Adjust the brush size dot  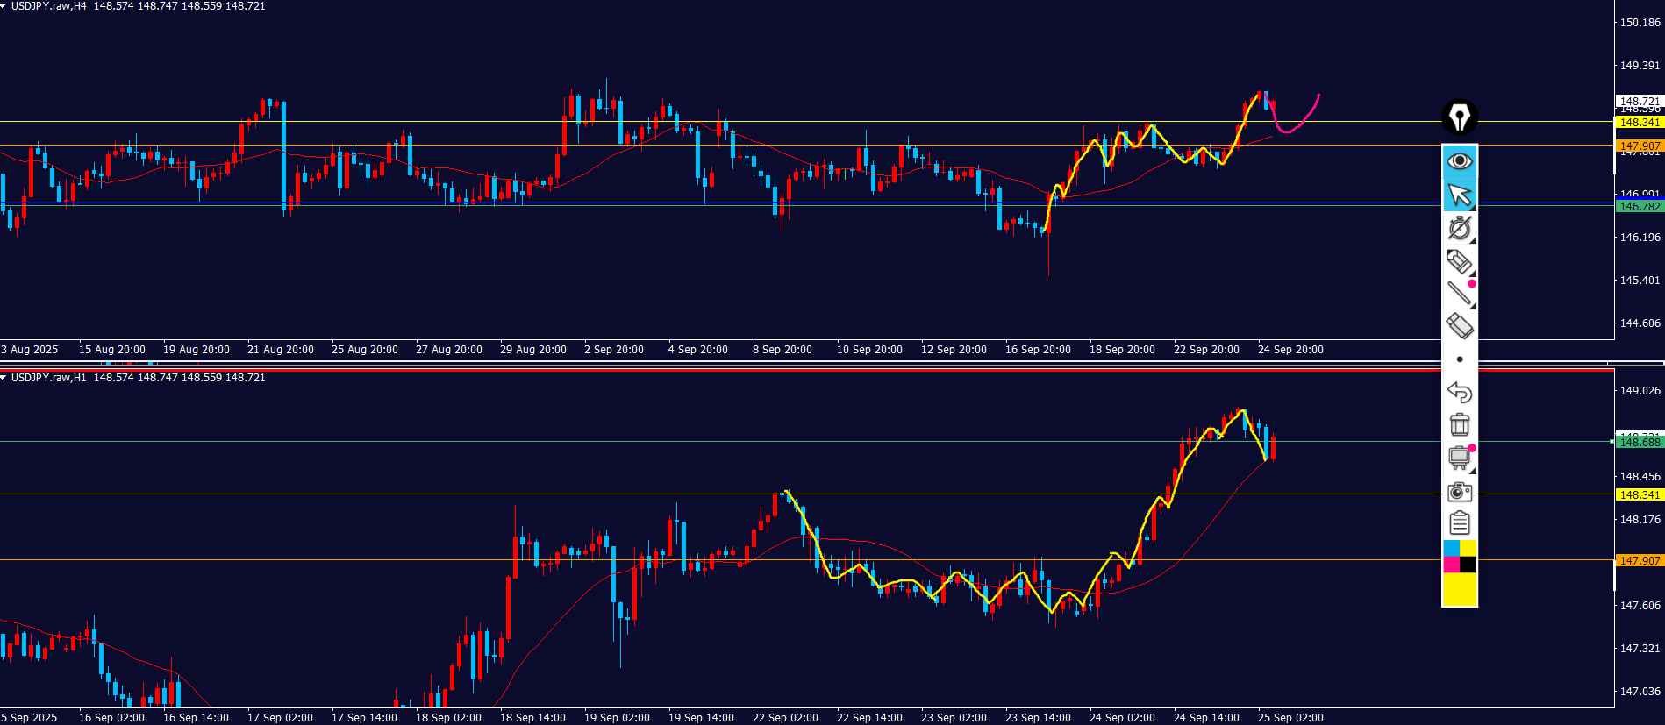coord(1460,359)
